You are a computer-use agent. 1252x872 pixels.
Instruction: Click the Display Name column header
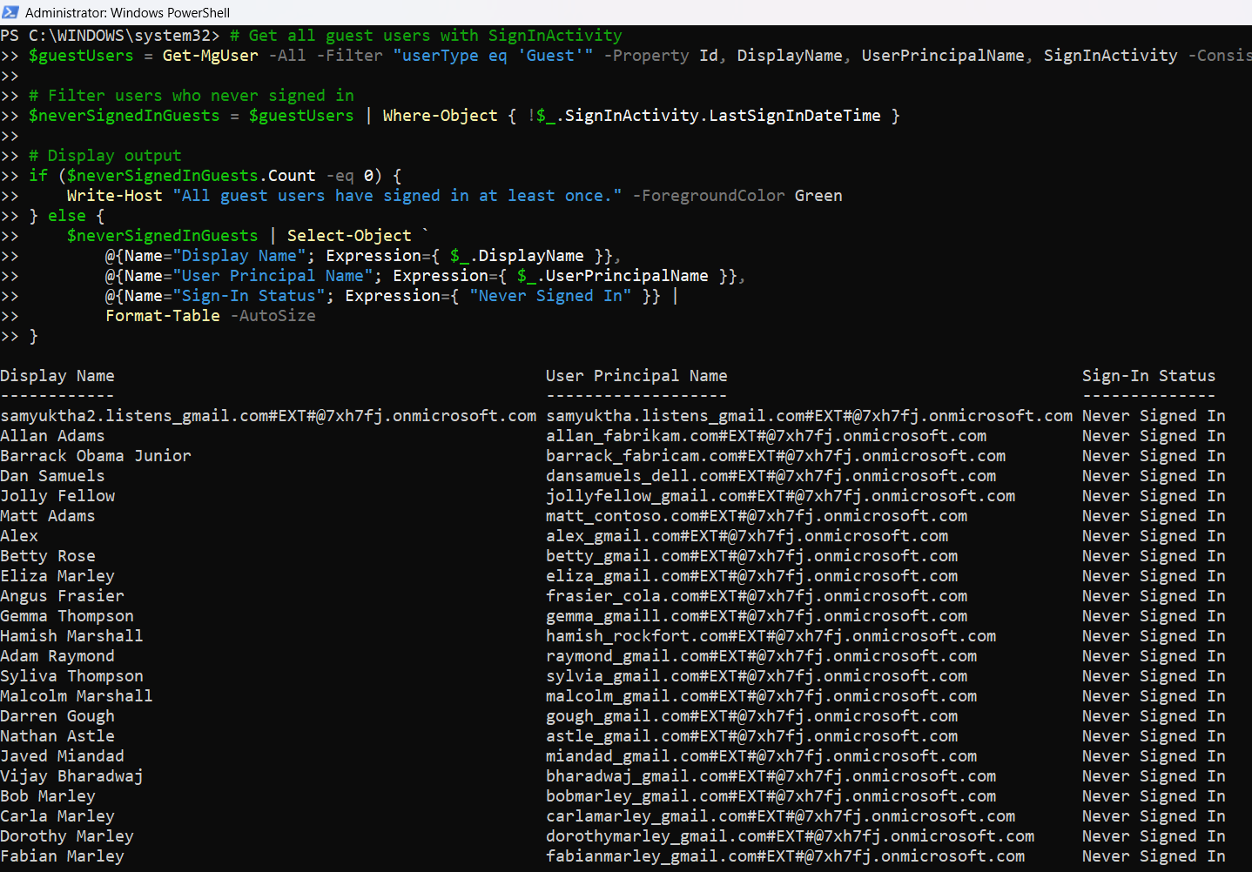[x=57, y=376]
